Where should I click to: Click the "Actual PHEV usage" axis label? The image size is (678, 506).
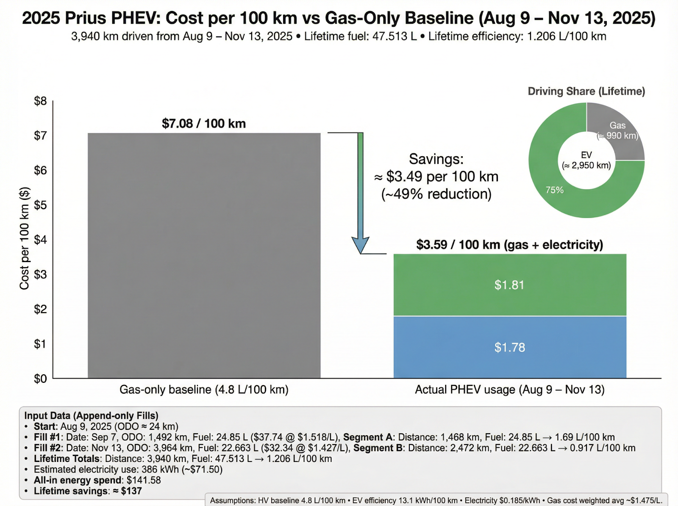point(509,390)
